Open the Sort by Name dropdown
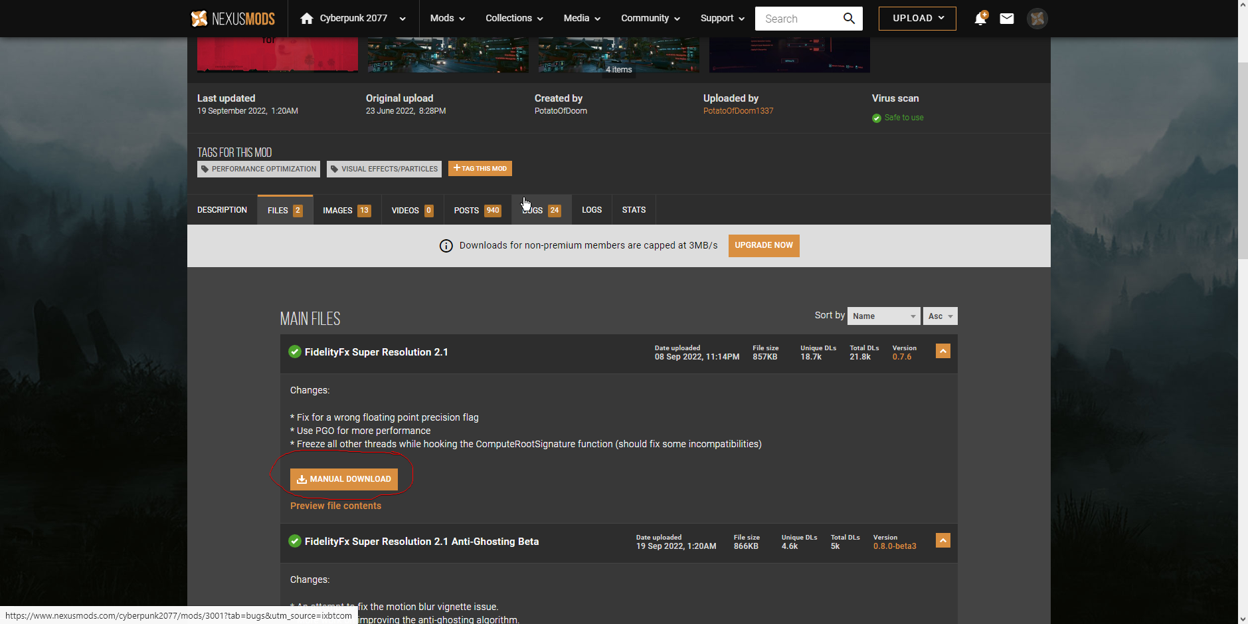This screenshot has height=624, width=1248. click(884, 316)
